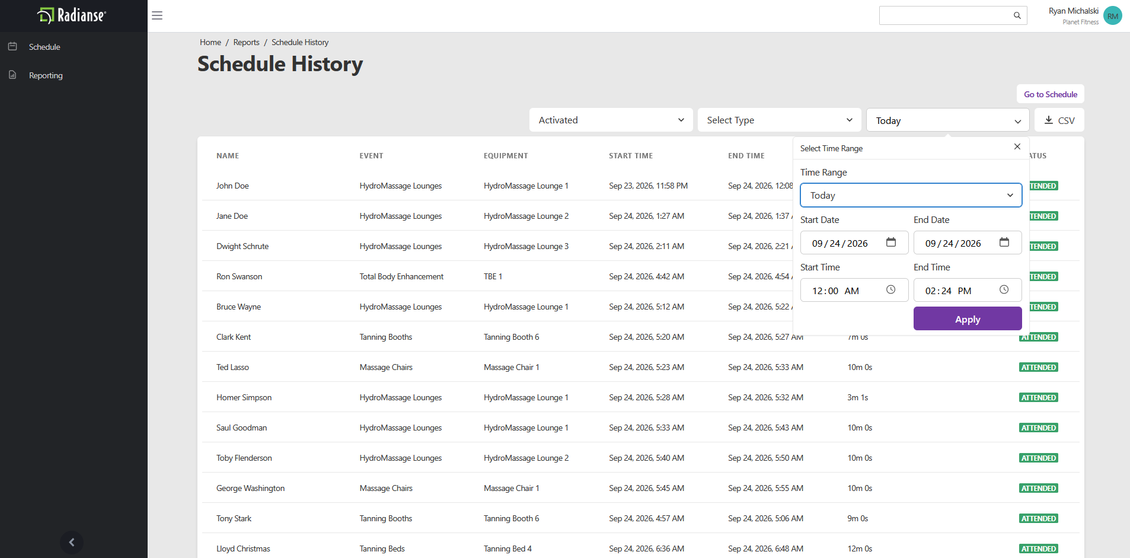This screenshot has height=558, width=1130.
Task: Open the Select Type dropdown
Action: [780, 120]
